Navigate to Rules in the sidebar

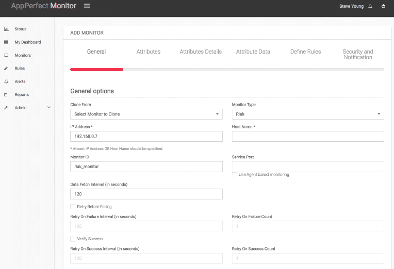[20, 69]
